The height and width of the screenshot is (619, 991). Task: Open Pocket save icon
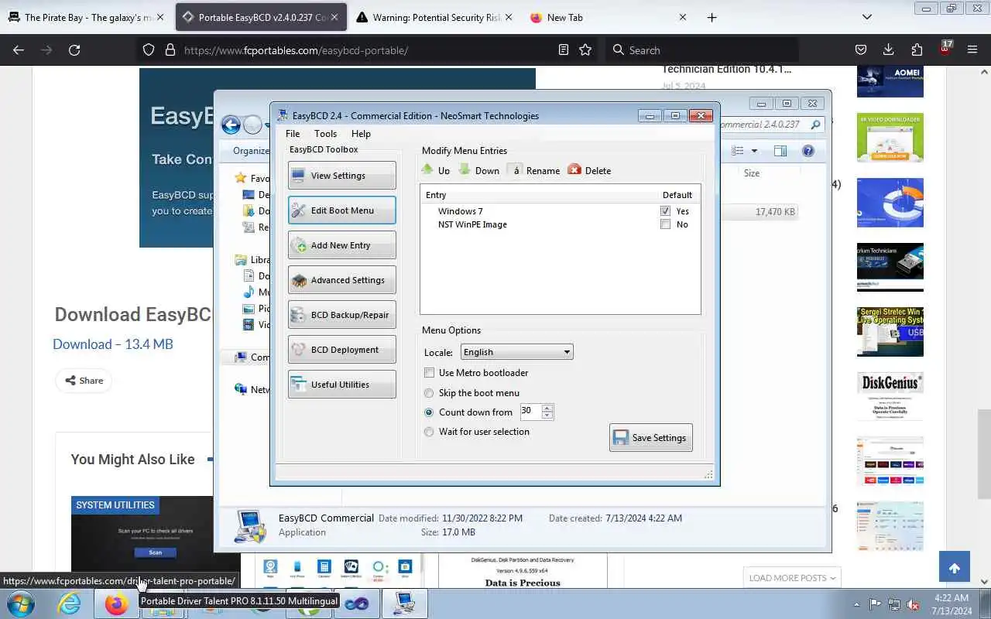click(860, 50)
